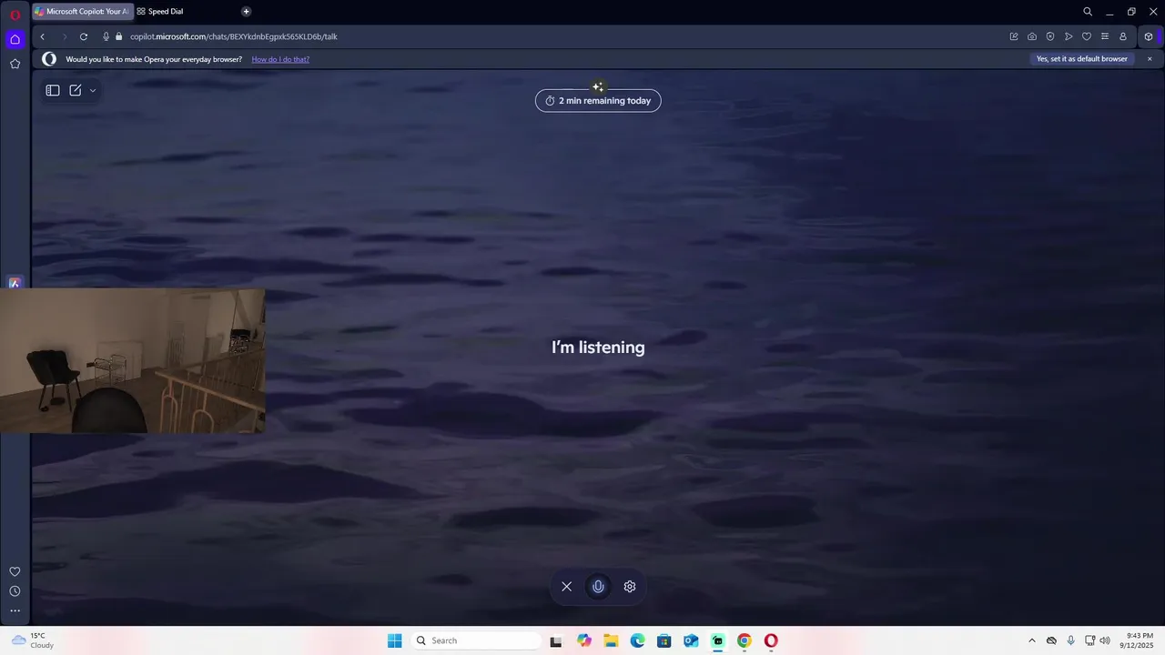Open the Opera profile account icon

(x=1123, y=36)
